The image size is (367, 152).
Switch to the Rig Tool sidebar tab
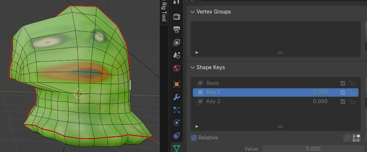tap(164, 11)
